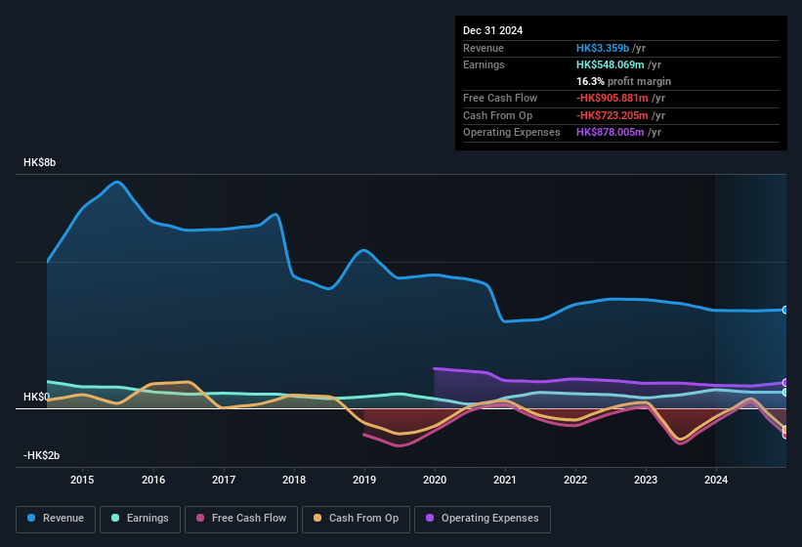Screen dimensions: 802x547
Task: Toggle the Operating Expenses legend button
Action: [x=483, y=519]
